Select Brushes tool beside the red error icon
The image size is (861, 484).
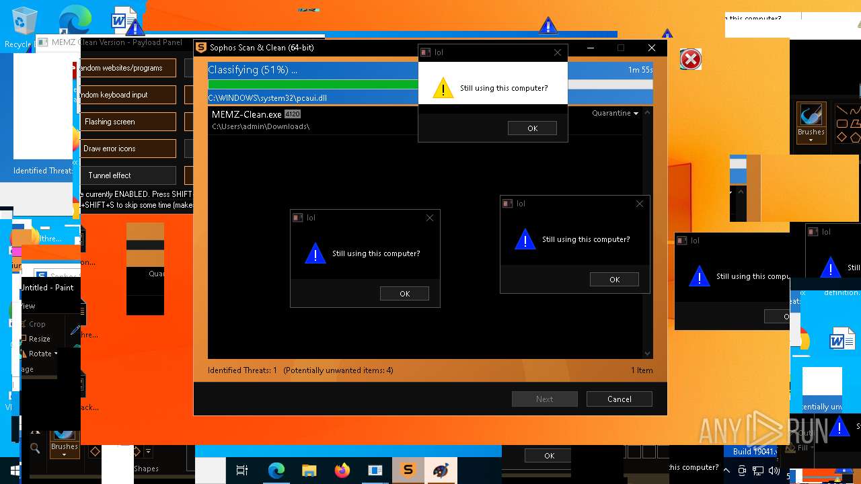pos(811,122)
